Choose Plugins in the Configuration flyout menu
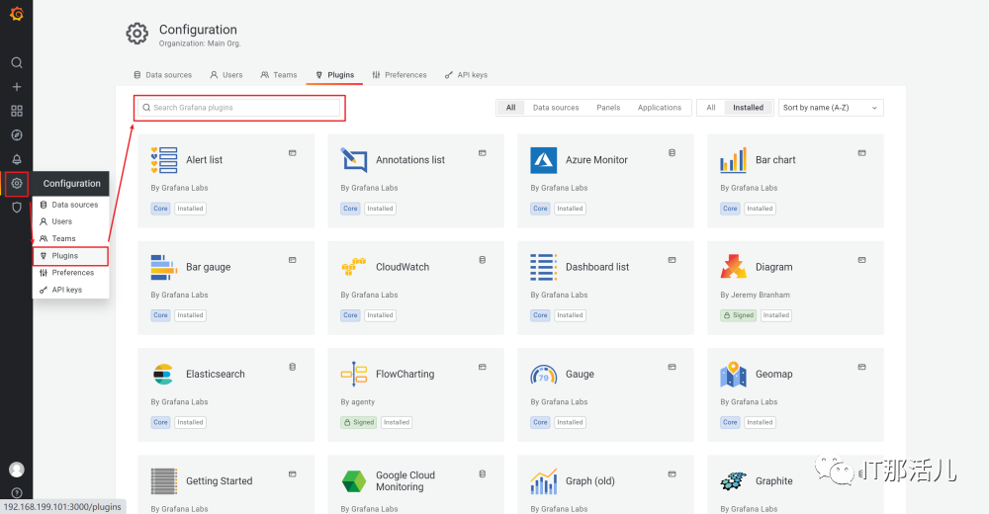989x514 pixels. tap(70, 256)
